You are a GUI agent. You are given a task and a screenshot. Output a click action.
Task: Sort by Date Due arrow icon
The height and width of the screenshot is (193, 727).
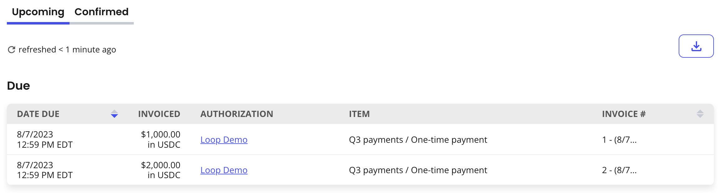[114, 114]
